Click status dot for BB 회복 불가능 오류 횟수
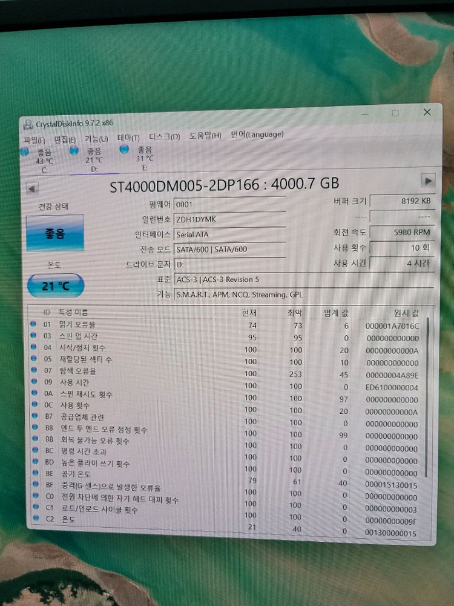This screenshot has height=606, width=454. coord(36,439)
